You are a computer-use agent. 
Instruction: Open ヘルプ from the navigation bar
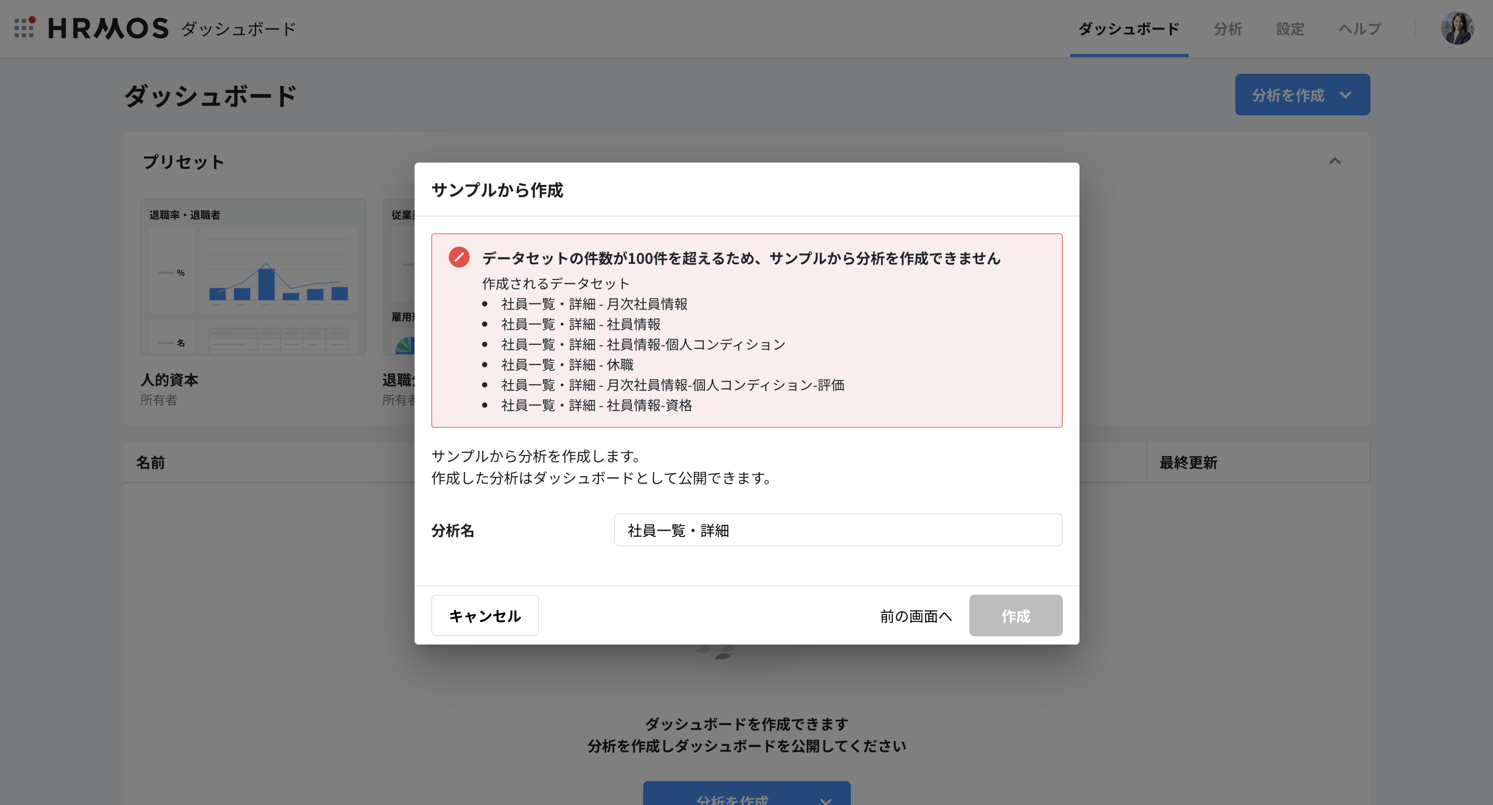[1359, 29]
